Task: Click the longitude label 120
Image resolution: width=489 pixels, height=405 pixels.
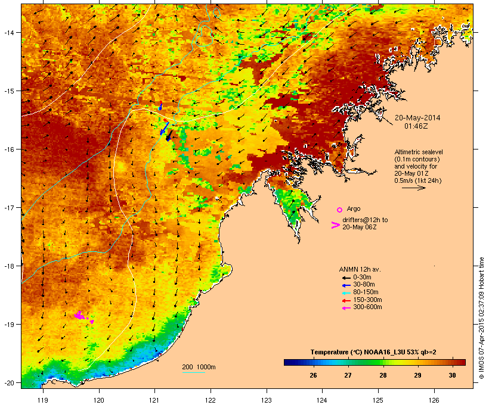Action: (99, 400)
